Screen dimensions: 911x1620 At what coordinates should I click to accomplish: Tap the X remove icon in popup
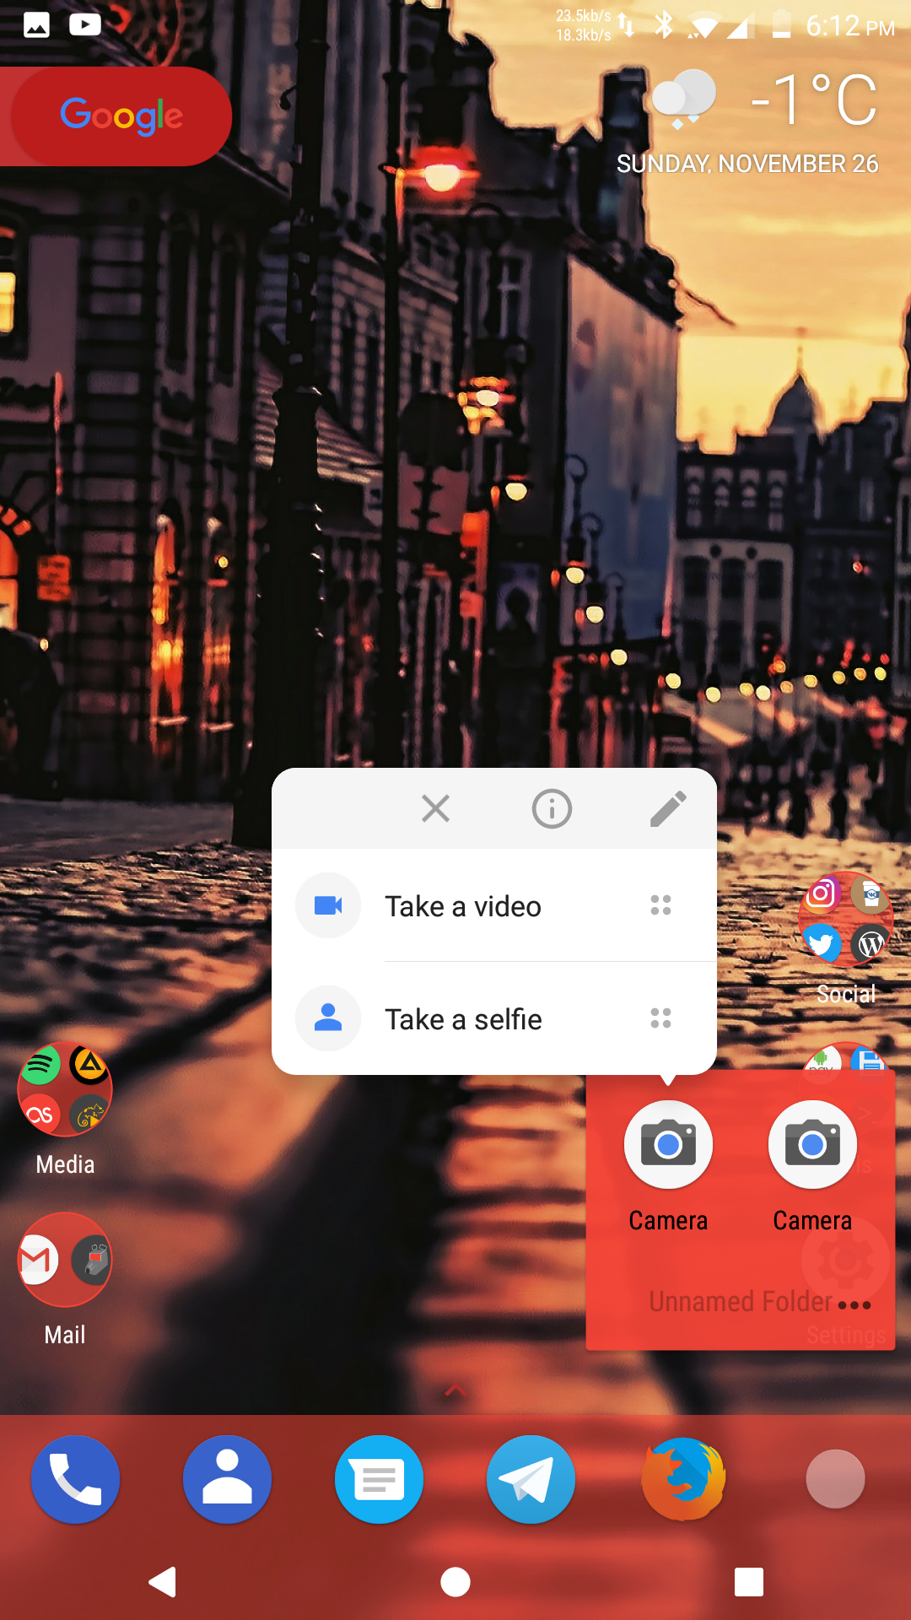click(x=435, y=808)
